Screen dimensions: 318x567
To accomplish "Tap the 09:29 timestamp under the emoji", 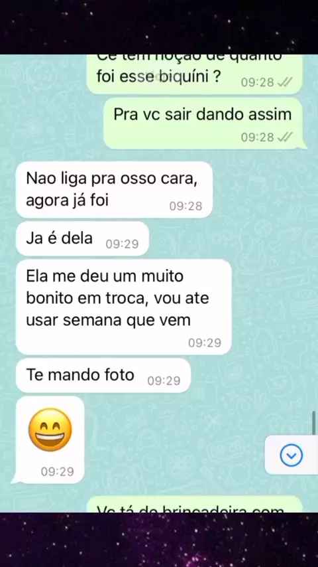I will click(57, 471).
